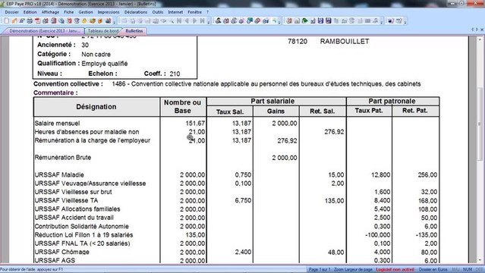Go to first record navigation arrow
Viewport: 485px width, 273px height.
point(179,20)
